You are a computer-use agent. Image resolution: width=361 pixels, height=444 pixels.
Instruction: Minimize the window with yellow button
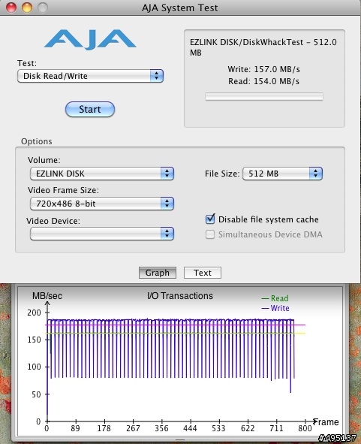pyautogui.click(x=27, y=7)
